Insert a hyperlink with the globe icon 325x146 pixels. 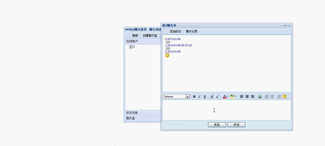click(x=260, y=97)
